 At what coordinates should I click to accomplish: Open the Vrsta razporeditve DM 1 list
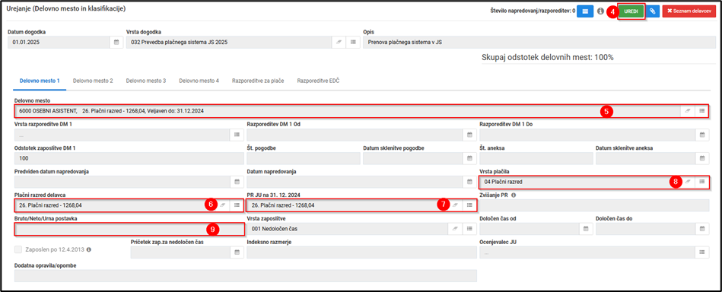point(237,135)
